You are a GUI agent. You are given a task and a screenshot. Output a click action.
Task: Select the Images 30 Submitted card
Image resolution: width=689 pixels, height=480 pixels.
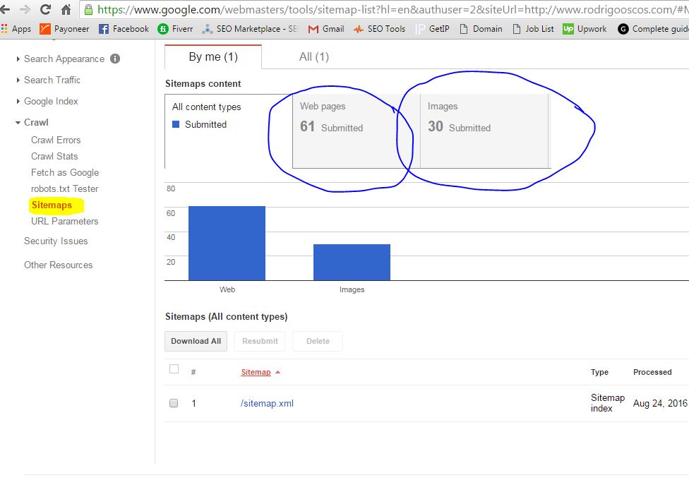(484, 131)
